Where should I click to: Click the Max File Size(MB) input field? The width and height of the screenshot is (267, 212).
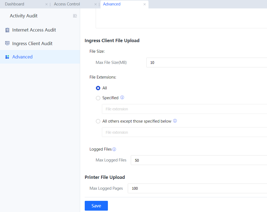point(207,63)
